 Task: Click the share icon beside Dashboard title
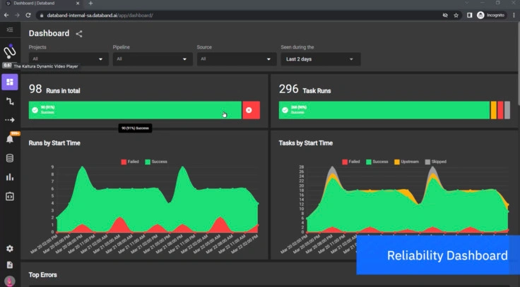[x=79, y=34]
